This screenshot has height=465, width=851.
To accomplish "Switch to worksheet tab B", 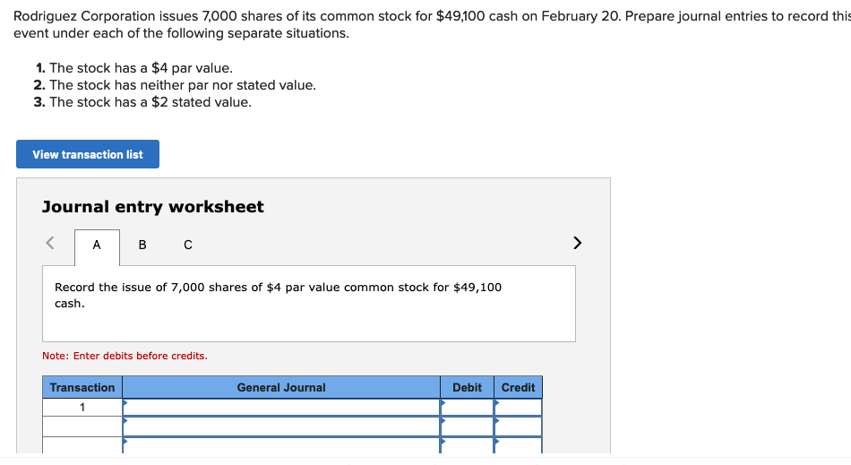I will (x=142, y=245).
